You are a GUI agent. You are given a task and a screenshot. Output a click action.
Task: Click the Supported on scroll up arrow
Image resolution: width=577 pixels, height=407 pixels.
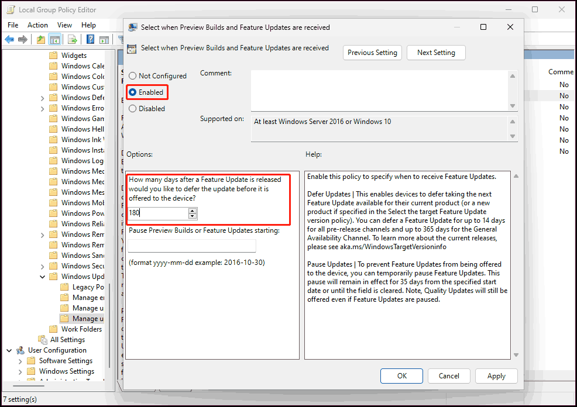pyautogui.click(x=513, y=122)
